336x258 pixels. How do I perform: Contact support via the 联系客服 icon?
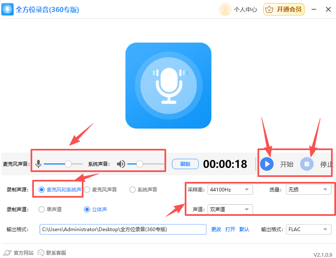[41, 252]
